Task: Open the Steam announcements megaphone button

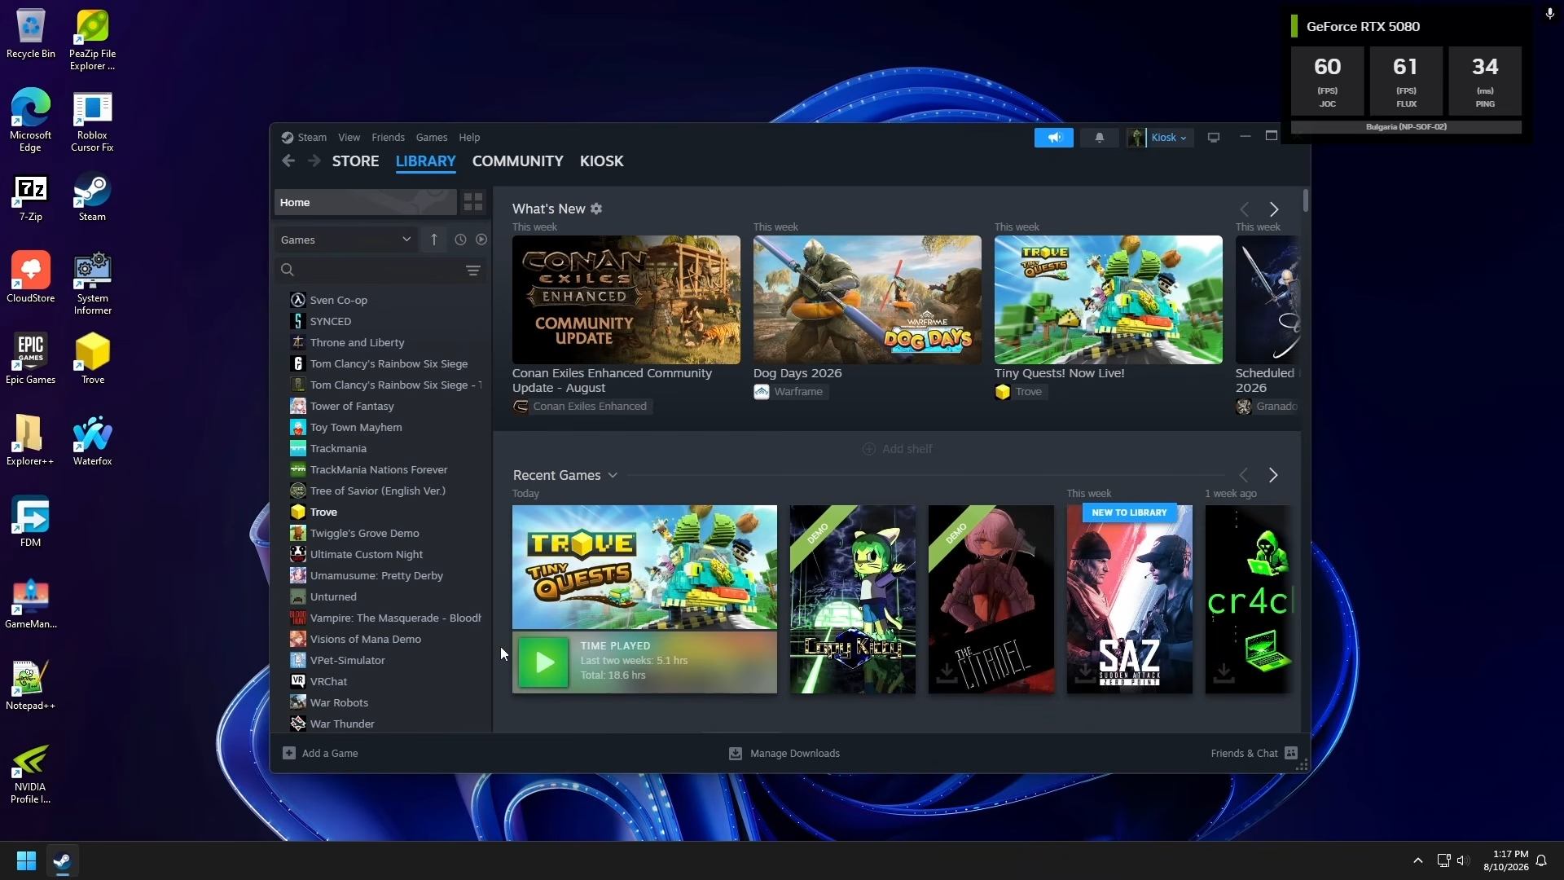Action: [x=1053, y=138]
